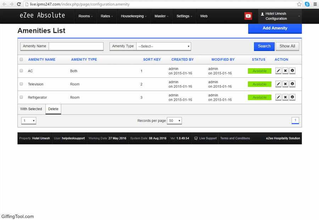Sort by SORT KEY column header
Screen dimensions: 319x220
[152, 60]
